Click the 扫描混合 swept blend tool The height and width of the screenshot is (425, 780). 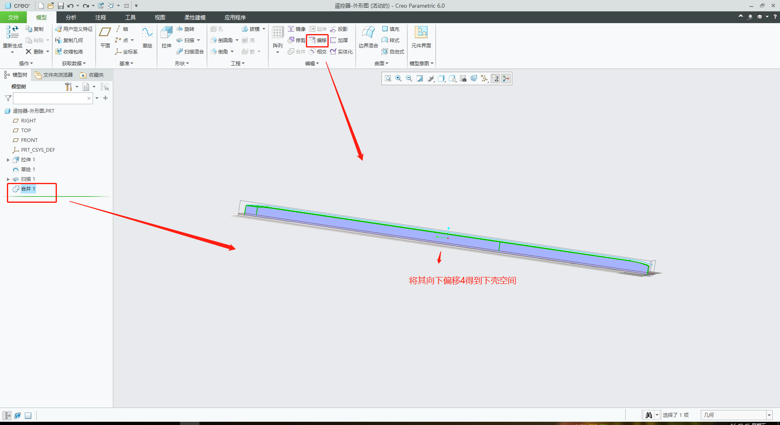(x=190, y=52)
